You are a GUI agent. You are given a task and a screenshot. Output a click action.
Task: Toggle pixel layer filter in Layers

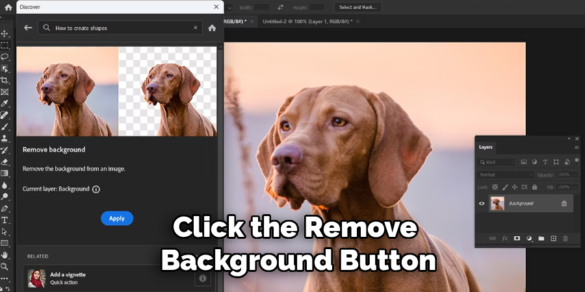pos(524,162)
